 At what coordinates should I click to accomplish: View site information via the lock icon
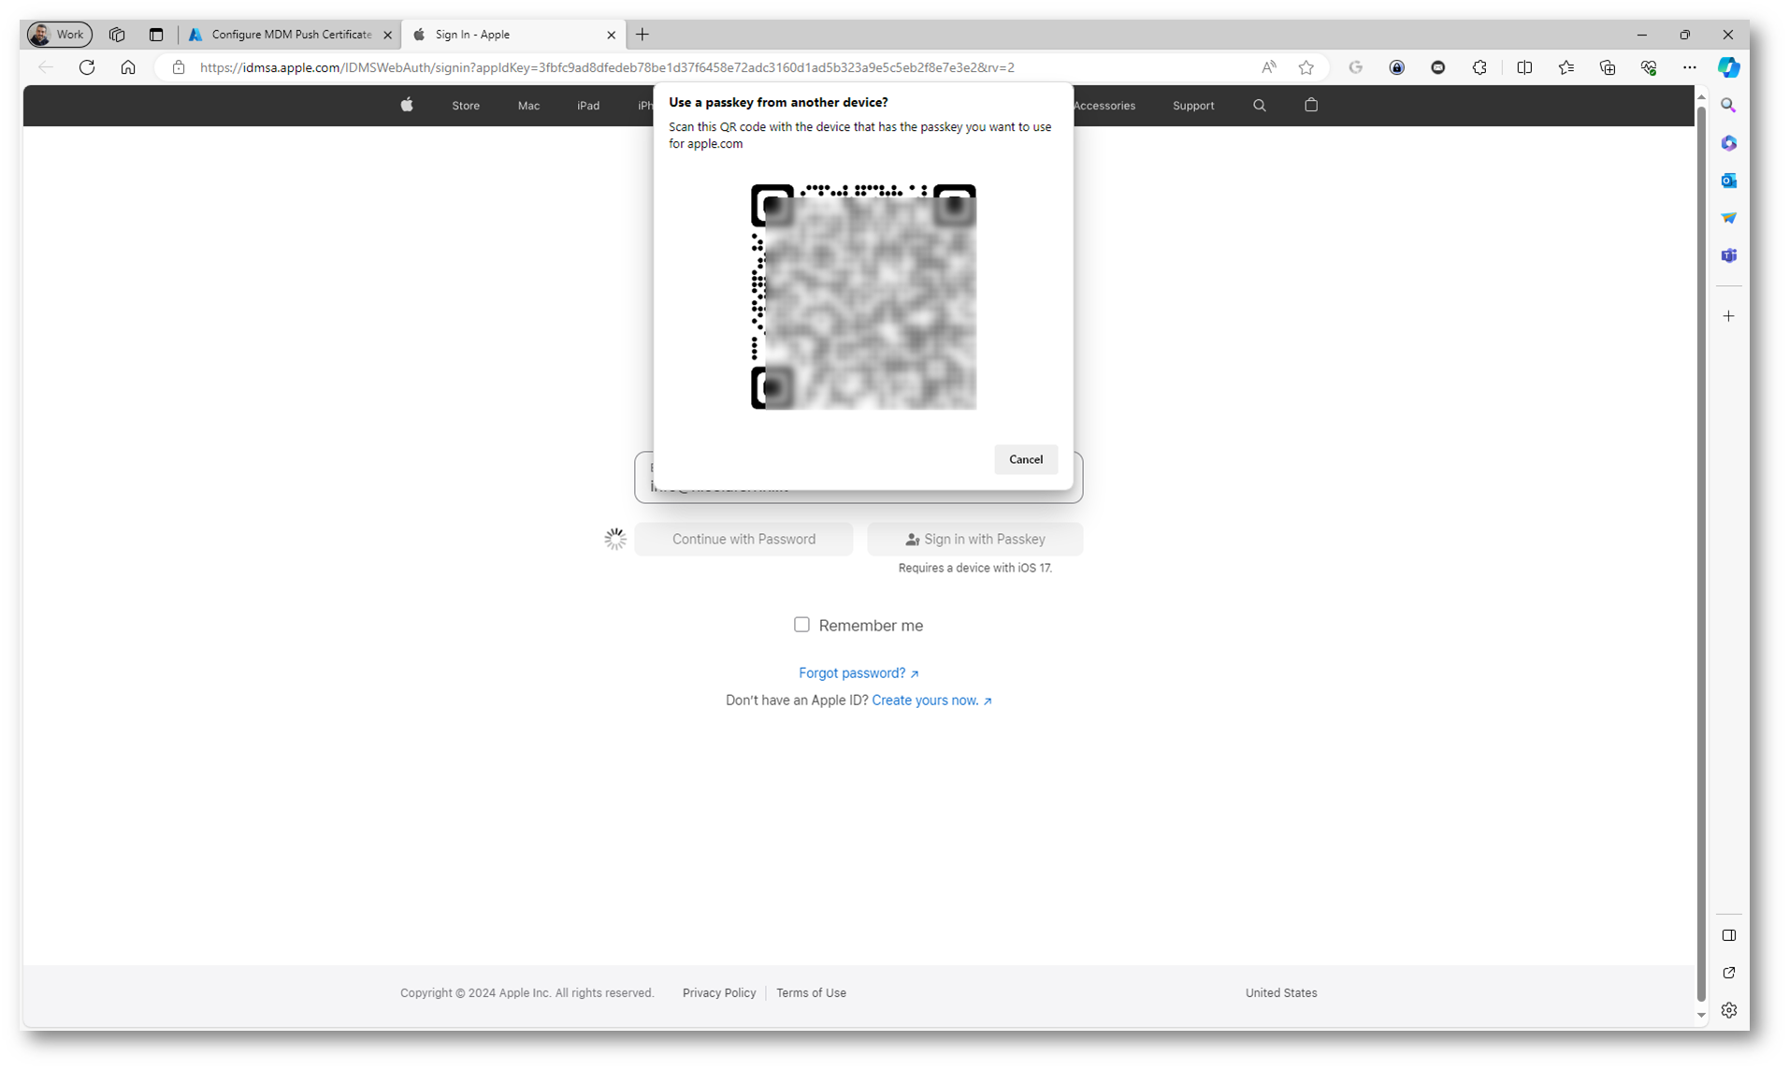tap(179, 67)
